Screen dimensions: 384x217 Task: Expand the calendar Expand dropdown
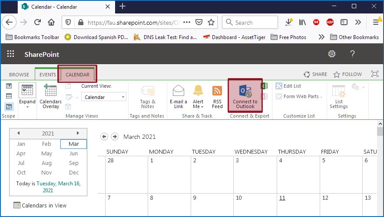click(x=27, y=96)
